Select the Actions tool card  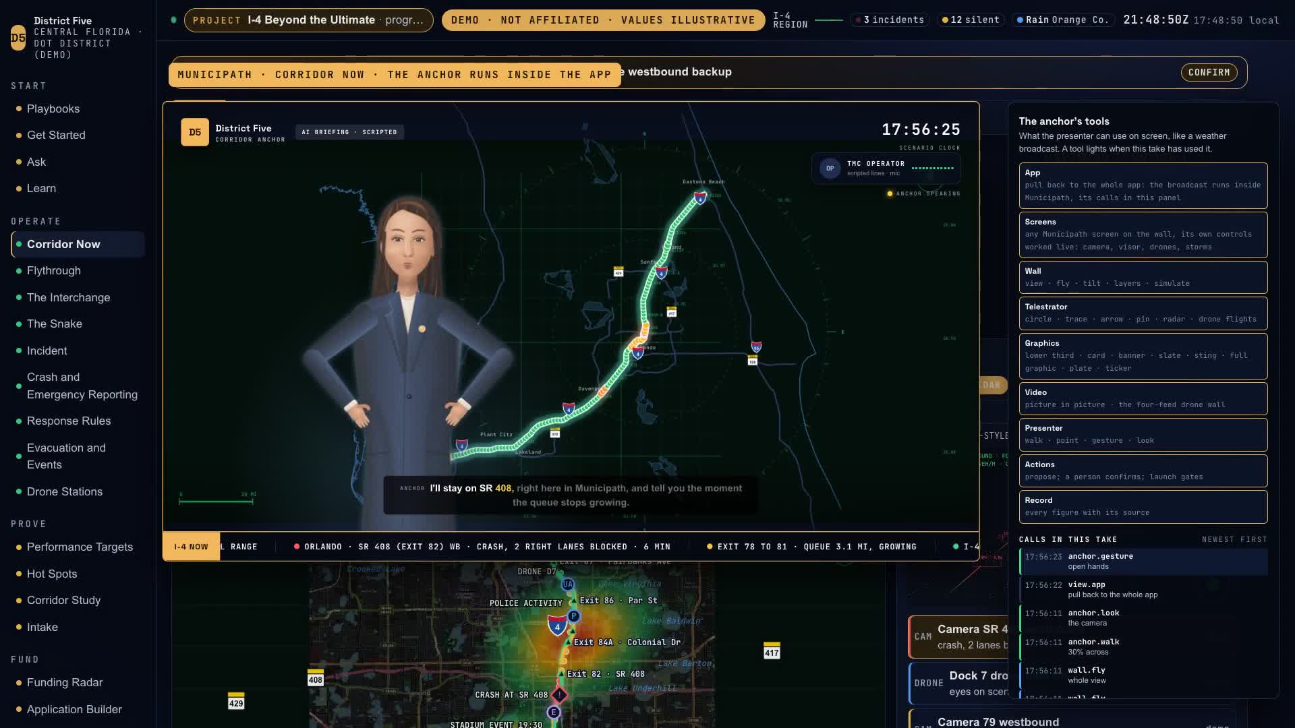[1143, 471]
